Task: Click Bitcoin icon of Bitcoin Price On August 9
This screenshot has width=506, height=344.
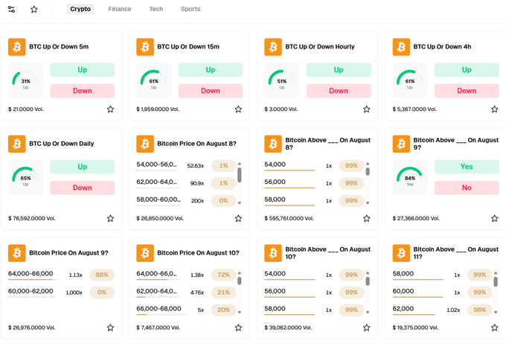Action: [17, 253]
